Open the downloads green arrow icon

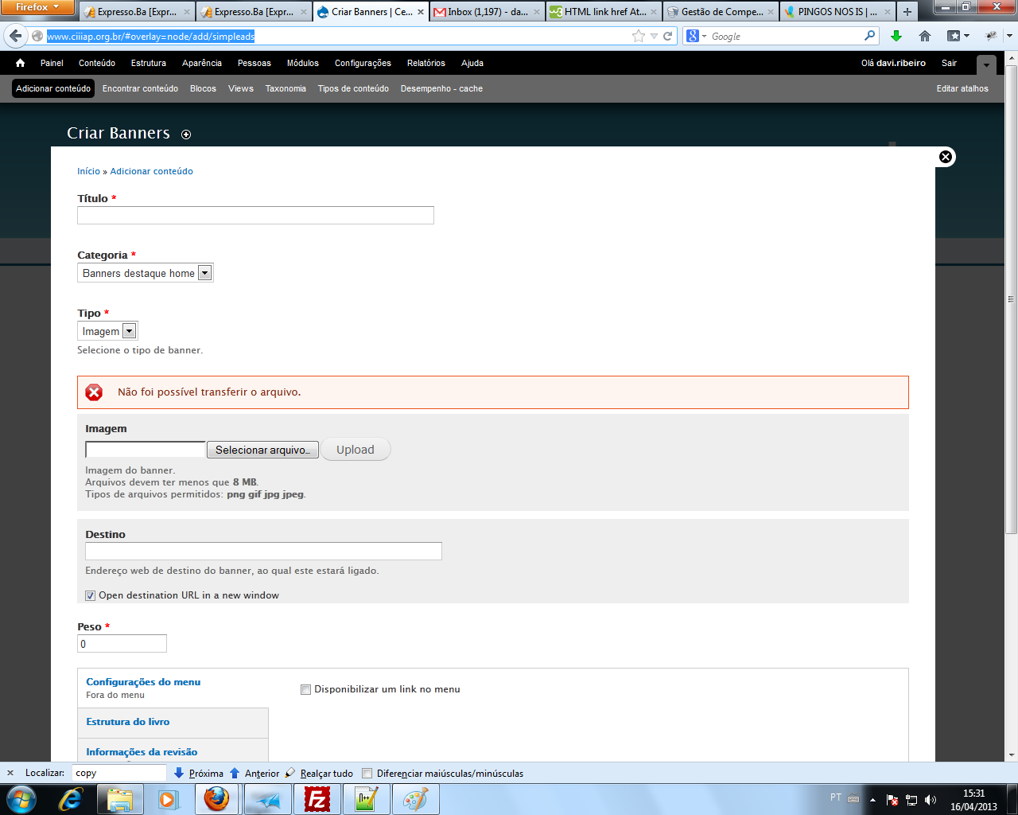(x=896, y=36)
